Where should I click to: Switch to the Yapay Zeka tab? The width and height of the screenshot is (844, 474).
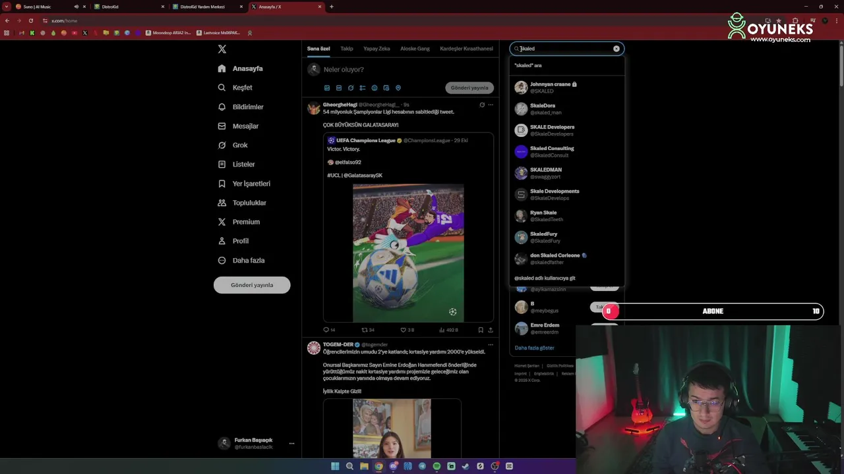point(377,49)
